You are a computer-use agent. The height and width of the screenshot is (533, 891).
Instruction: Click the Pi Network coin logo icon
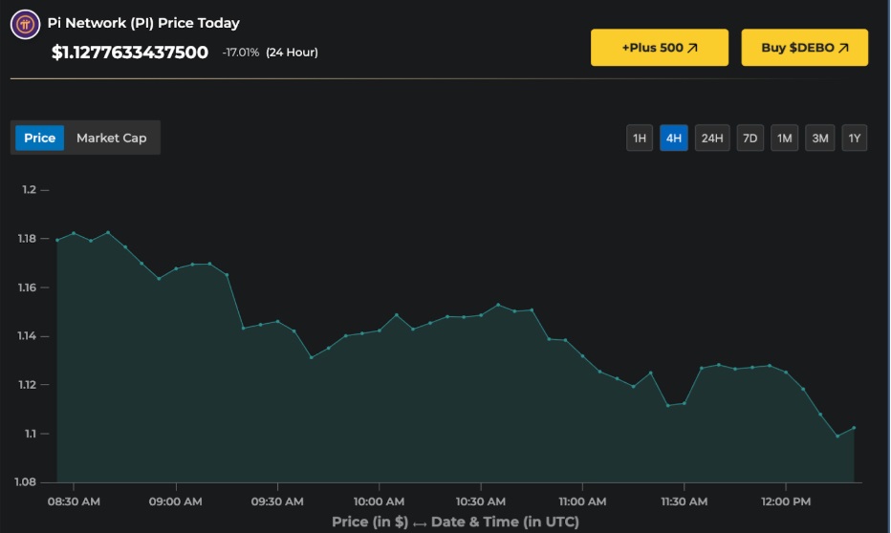[x=25, y=24]
